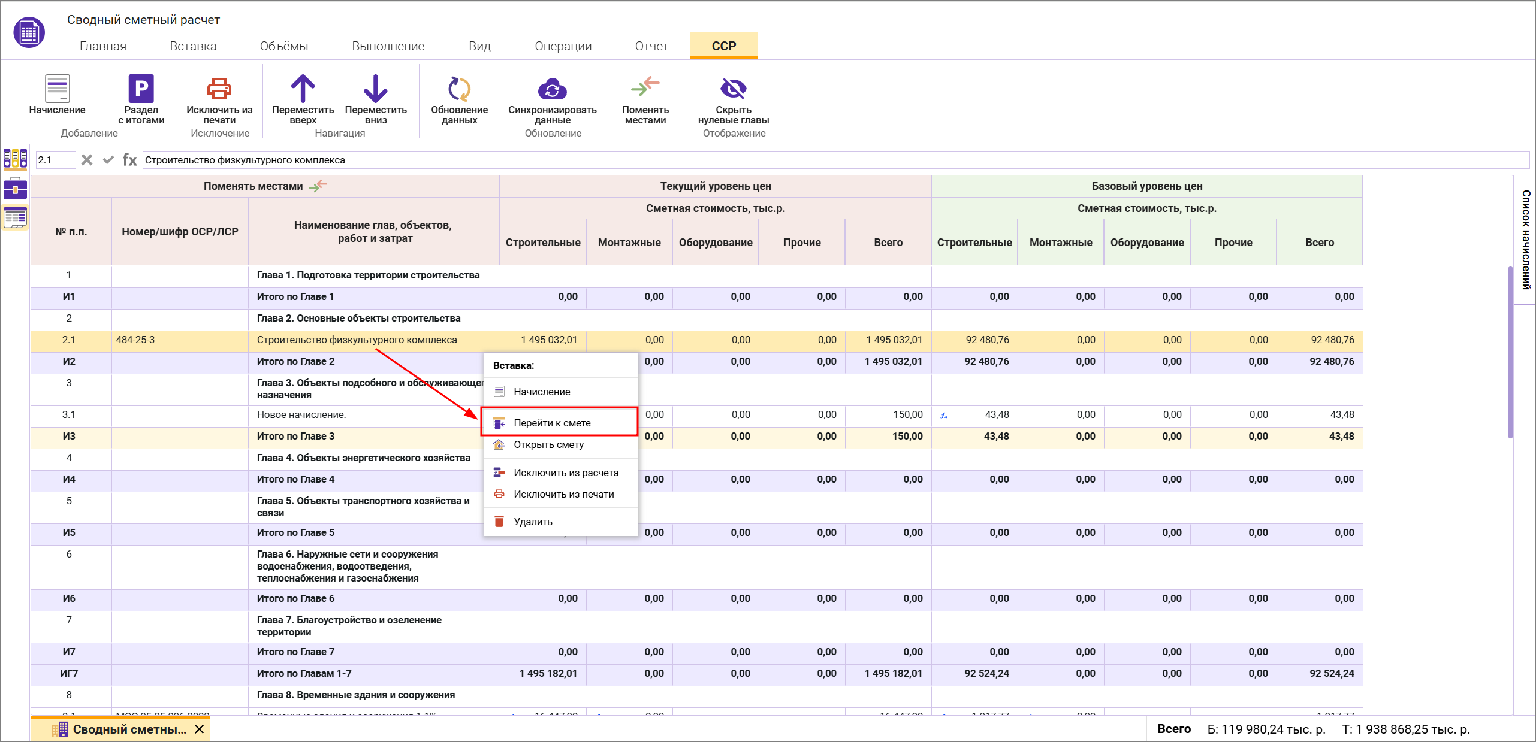This screenshot has height=742, width=1536.
Task: Toggle Скрыть нулевые главы visibility
Action: tap(734, 90)
